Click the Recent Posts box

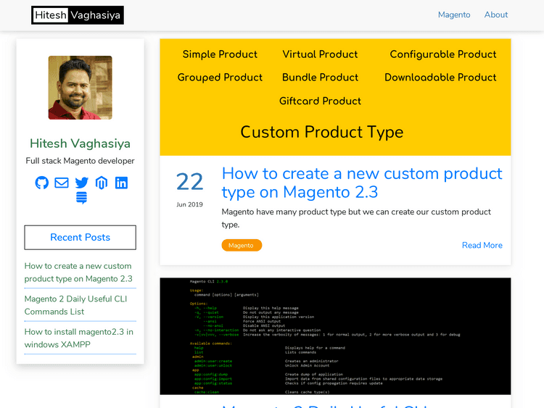80,238
